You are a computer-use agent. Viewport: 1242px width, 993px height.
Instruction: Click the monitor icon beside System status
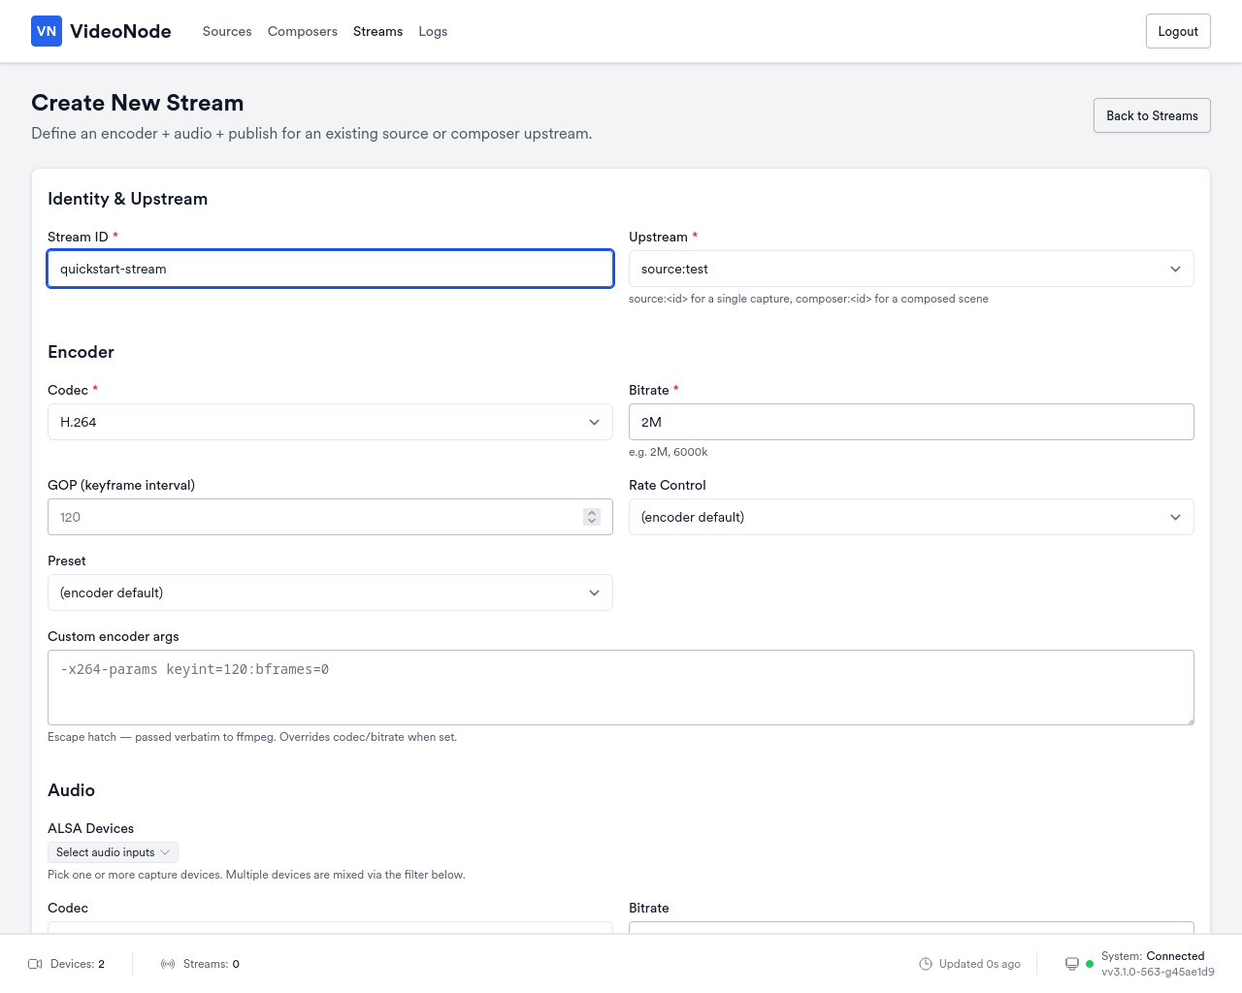coord(1072,964)
